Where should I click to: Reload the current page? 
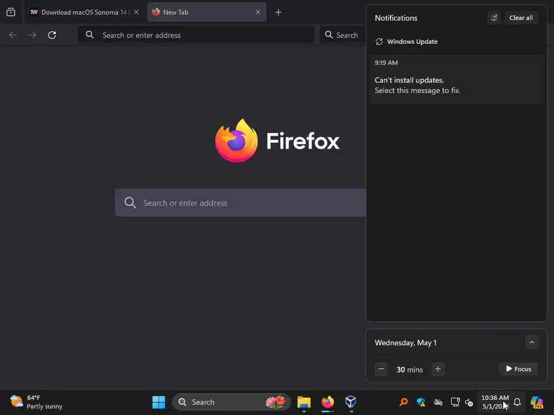click(x=52, y=35)
